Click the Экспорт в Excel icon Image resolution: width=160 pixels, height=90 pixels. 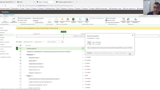click(x=87, y=19)
